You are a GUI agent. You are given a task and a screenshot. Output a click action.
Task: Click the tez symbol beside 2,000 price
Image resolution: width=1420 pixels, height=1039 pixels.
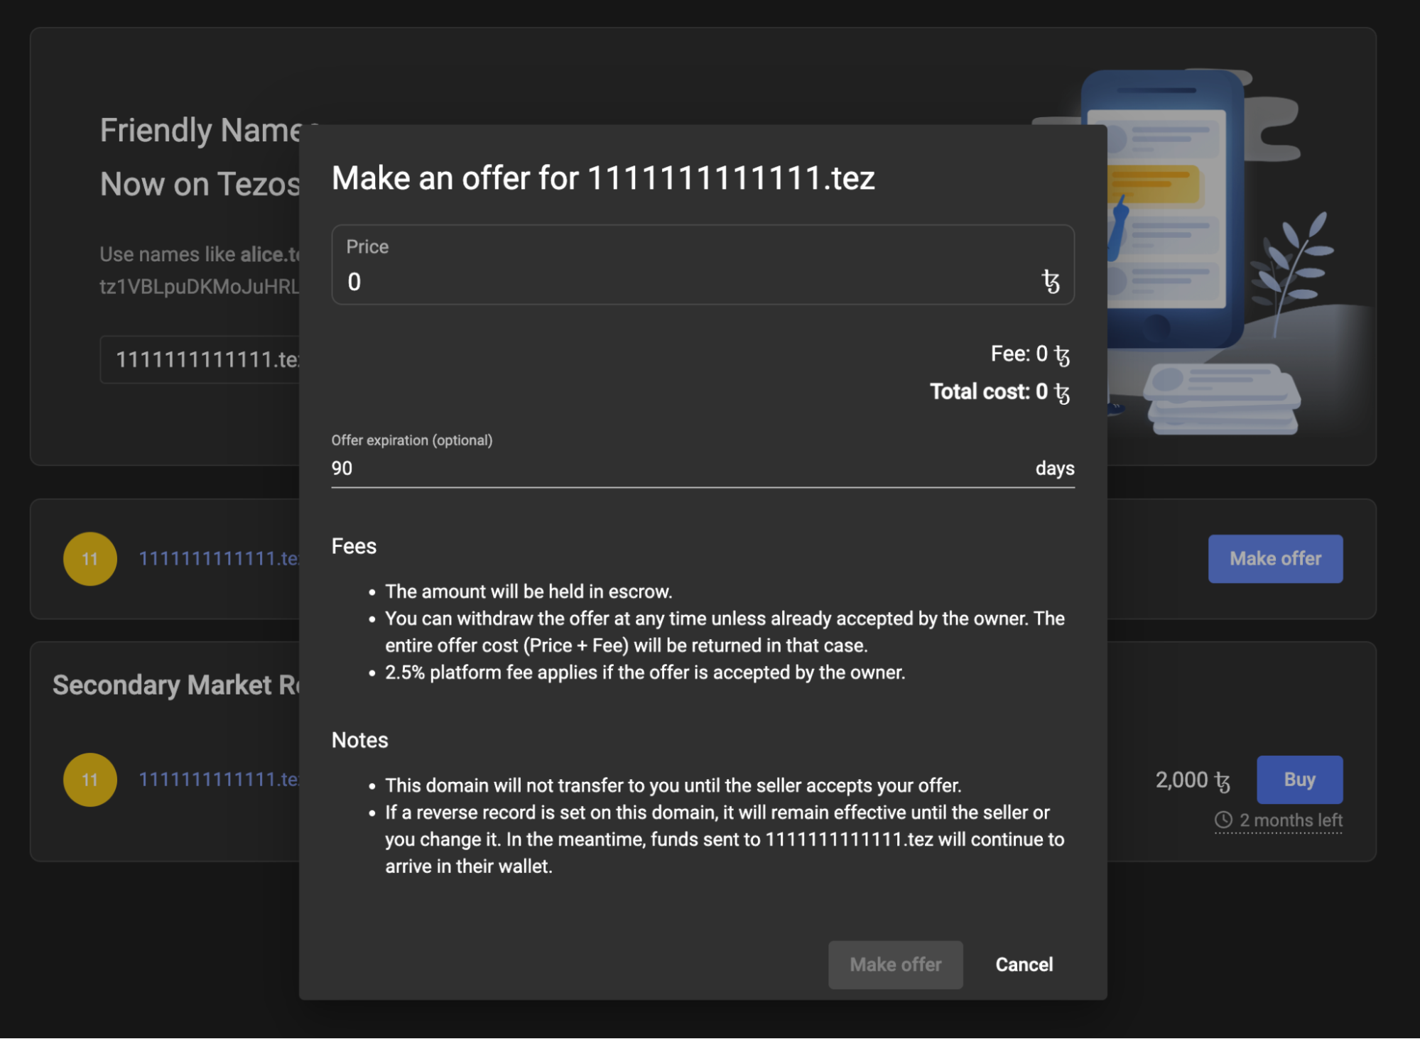click(x=1223, y=782)
